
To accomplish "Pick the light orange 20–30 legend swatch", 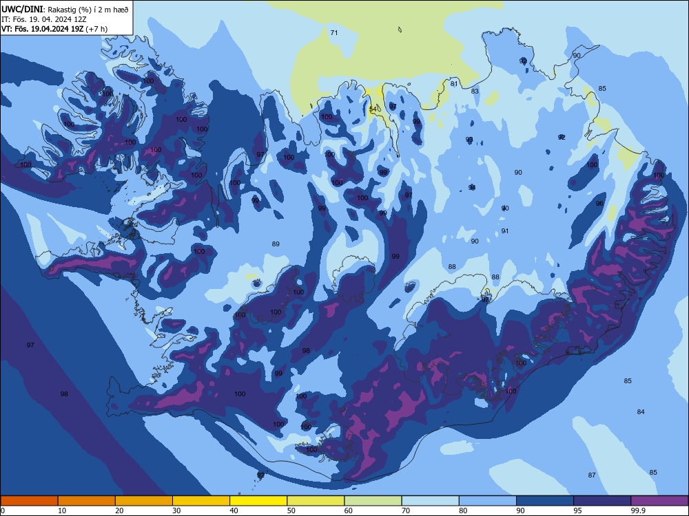I will pos(144,501).
